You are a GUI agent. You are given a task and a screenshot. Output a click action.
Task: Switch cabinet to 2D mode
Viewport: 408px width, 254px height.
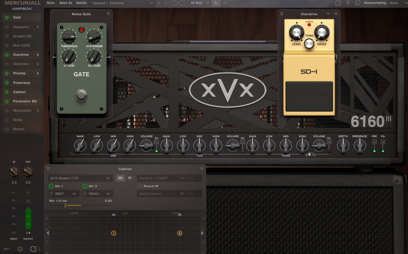(x=120, y=178)
